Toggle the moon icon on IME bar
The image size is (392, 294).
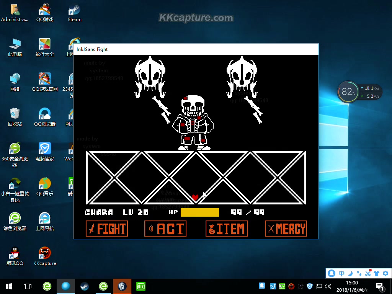[x=350, y=273]
